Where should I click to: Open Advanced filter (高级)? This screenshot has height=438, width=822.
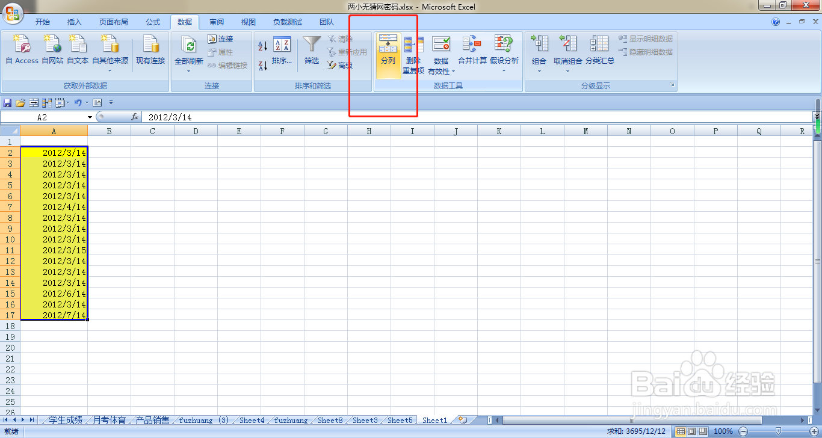click(340, 65)
